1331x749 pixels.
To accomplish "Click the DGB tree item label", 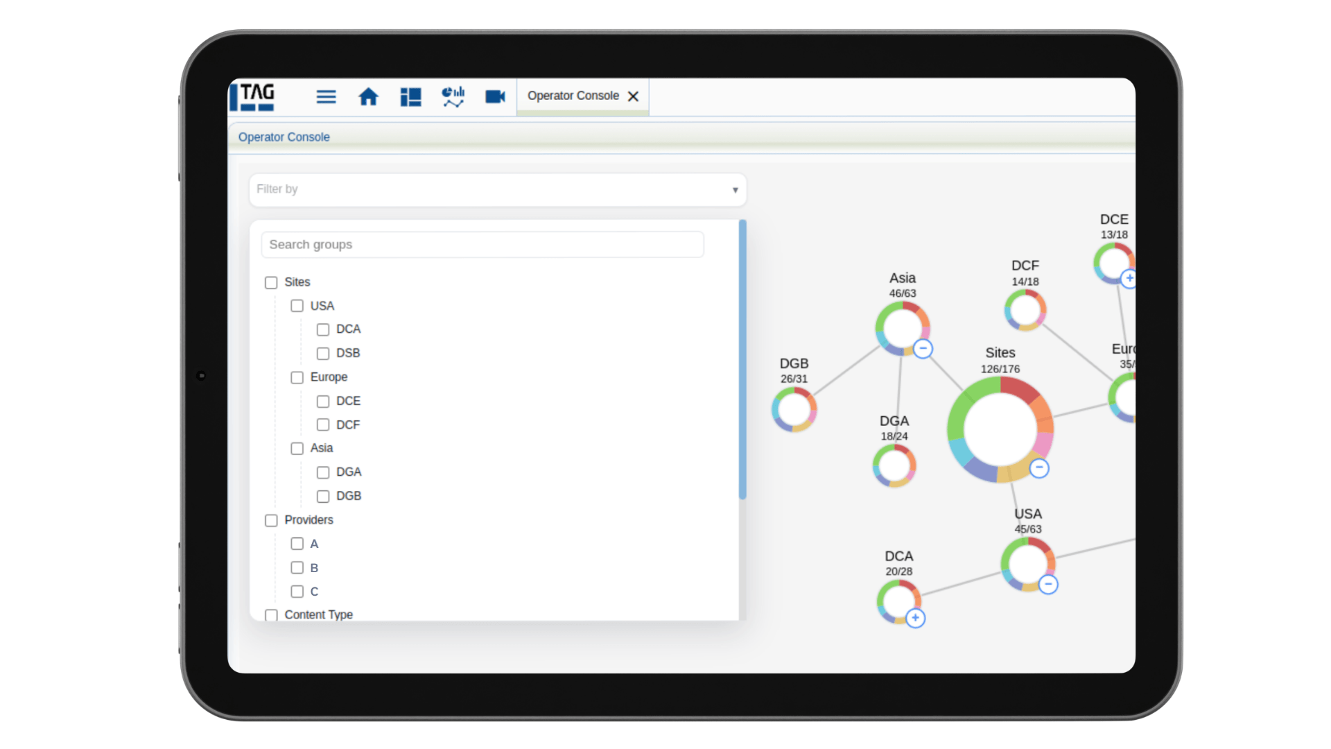I will (348, 496).
